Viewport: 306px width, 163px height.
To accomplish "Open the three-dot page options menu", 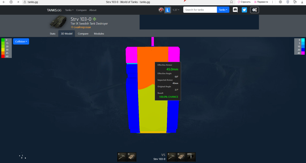I will point(272,2).
